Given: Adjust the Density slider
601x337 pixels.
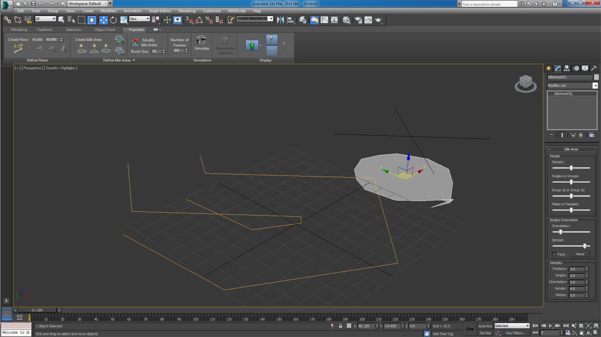Looking at the screenshot, I should click(x=571, y=168).
